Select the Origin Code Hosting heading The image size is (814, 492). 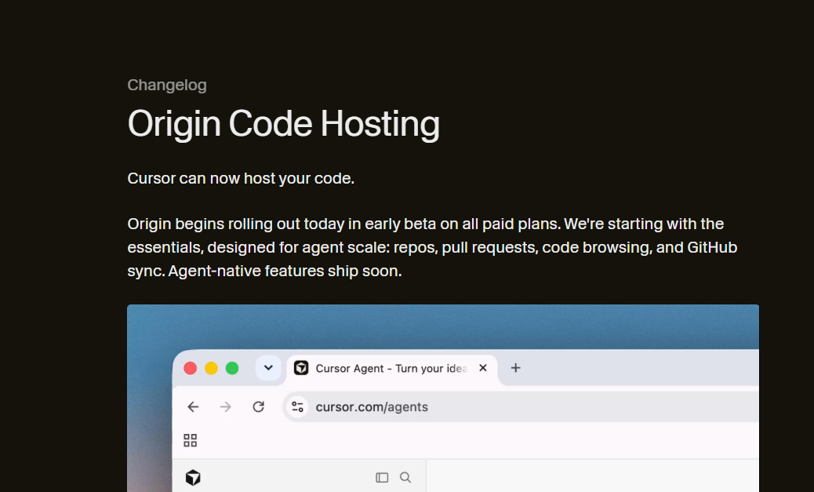tap(283, 124)
